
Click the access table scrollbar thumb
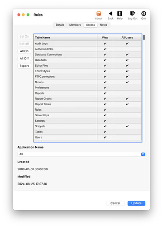pos(144,37)
